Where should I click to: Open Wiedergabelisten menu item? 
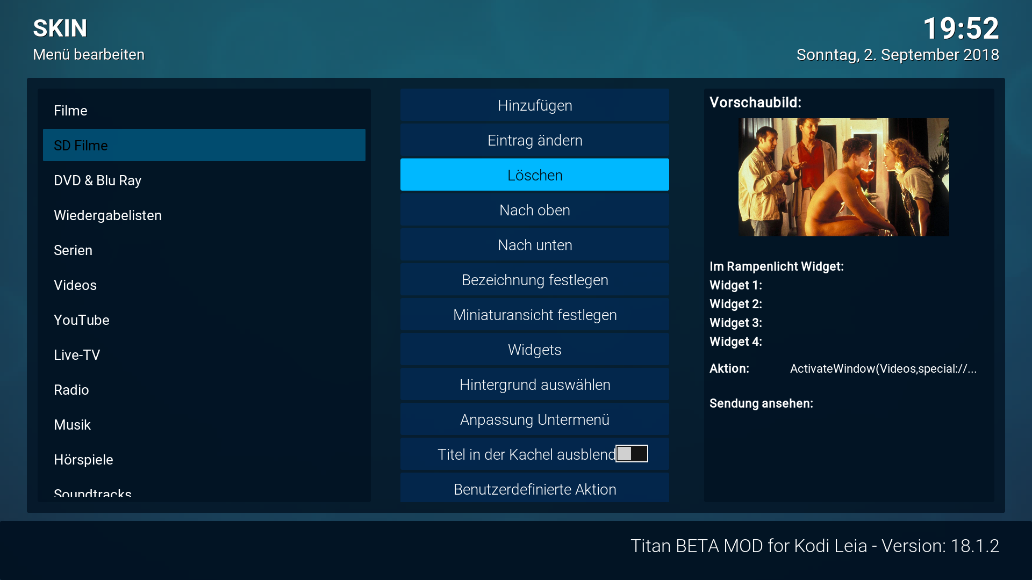(x=204, y=215)
